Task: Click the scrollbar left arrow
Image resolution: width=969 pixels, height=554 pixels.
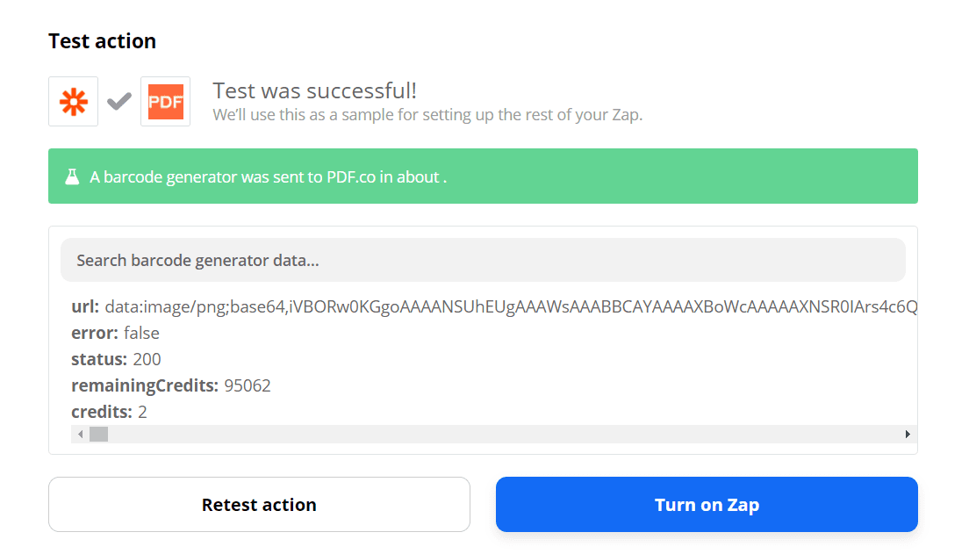Action: click(x=80, y=435)
